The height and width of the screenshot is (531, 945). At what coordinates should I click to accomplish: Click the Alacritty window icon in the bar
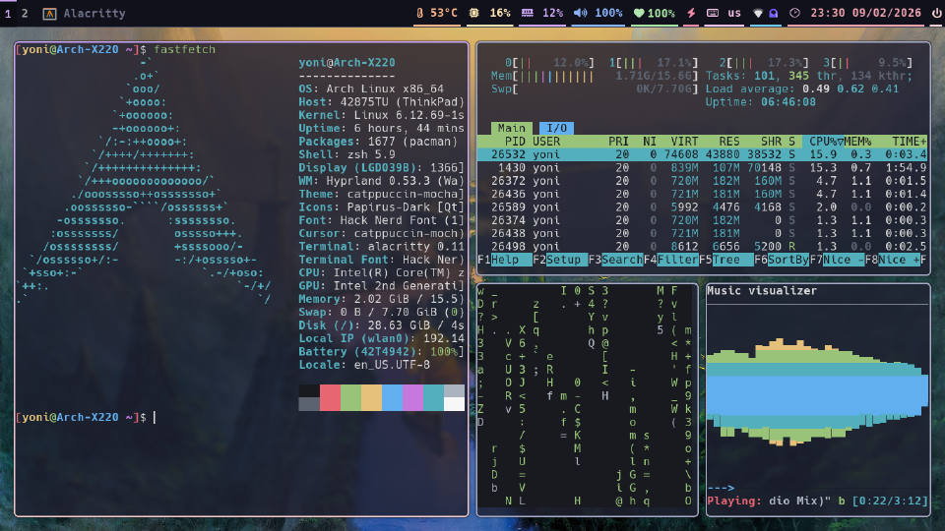pyautogui.click(x=49, y=13)
